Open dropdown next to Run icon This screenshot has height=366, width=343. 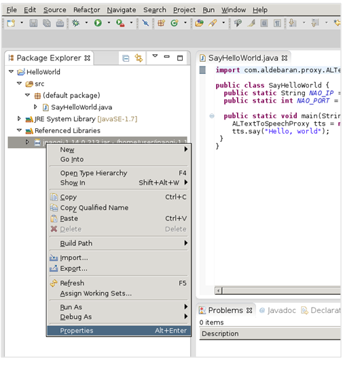coord(109,23)
